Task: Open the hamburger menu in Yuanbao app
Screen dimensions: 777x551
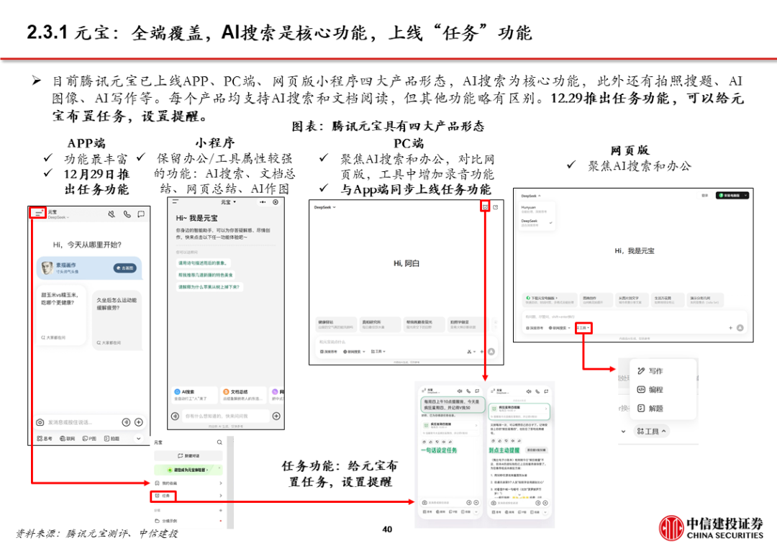Action: click(x=37, y=213)
